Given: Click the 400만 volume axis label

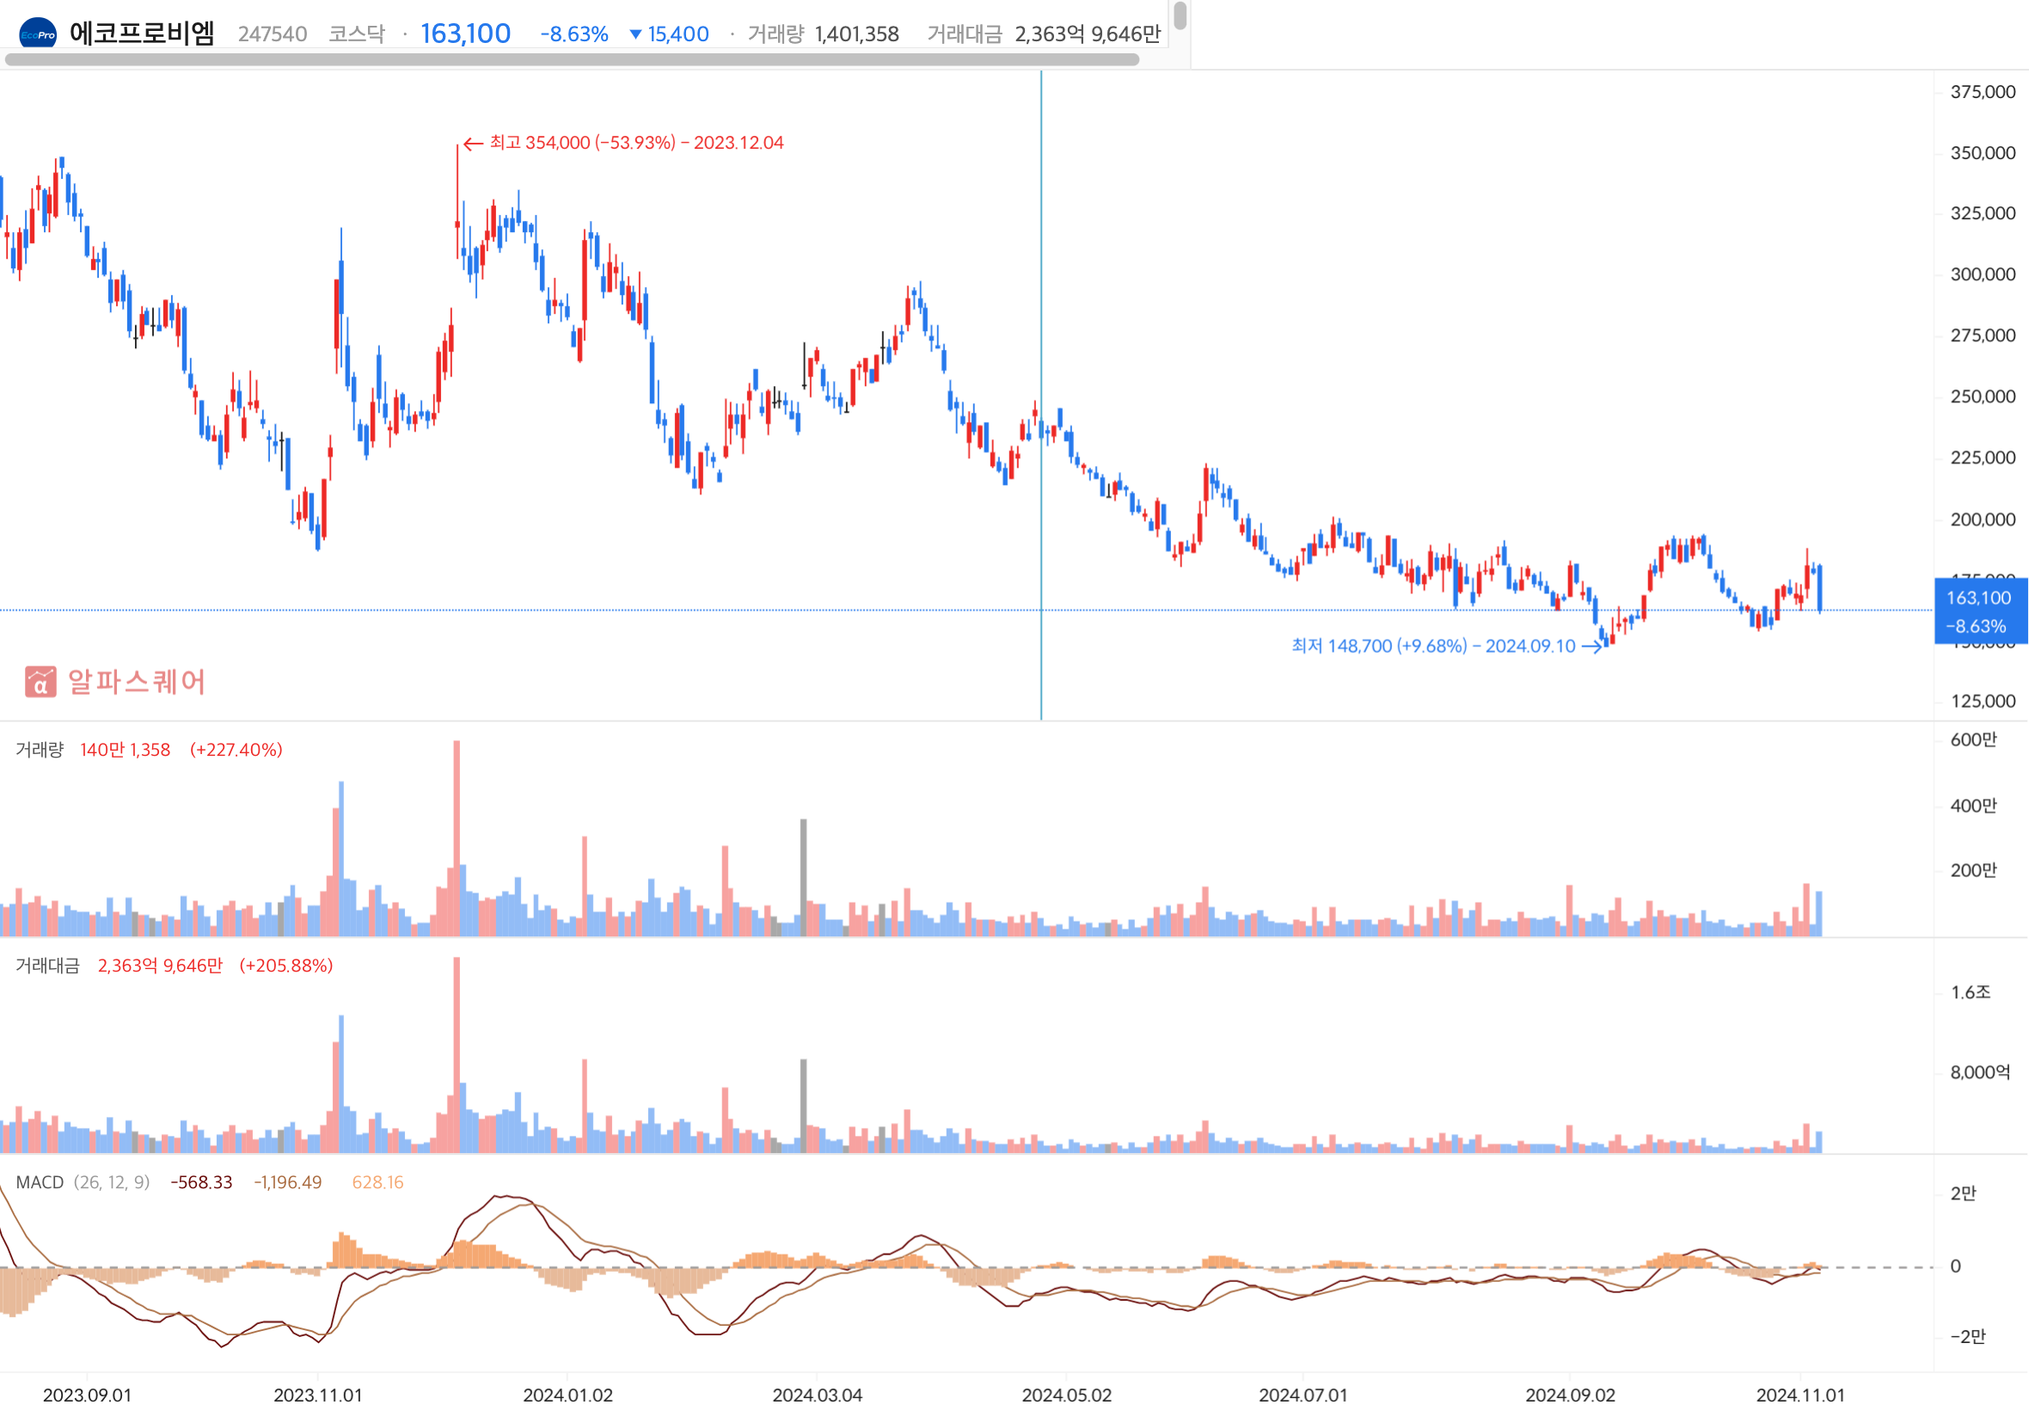Looking at the screenshot, I should point(1973,806).
